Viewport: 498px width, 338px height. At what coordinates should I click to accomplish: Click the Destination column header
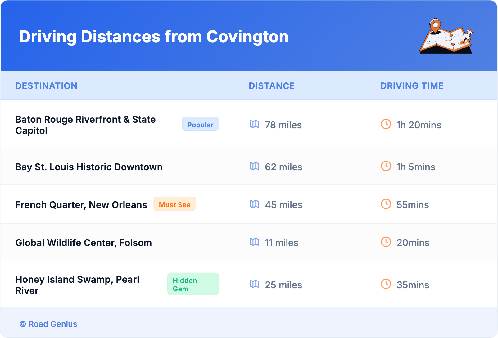[x=46, y=86]
